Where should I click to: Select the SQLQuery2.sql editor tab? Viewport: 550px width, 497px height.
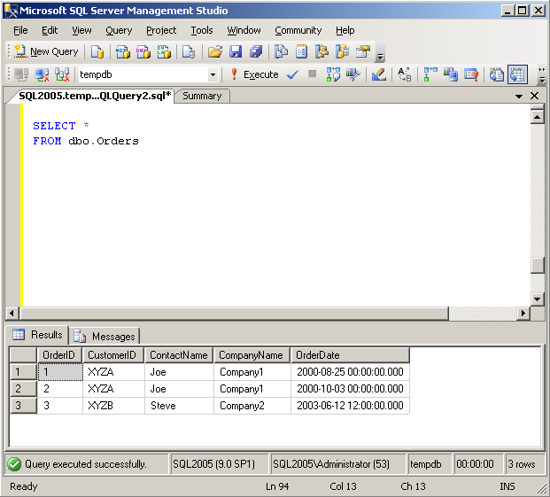click(x=94, y=96)
